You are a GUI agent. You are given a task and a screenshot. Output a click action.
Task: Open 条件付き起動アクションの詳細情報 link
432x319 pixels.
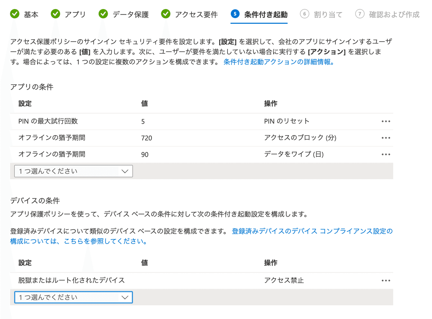[279, 62]
